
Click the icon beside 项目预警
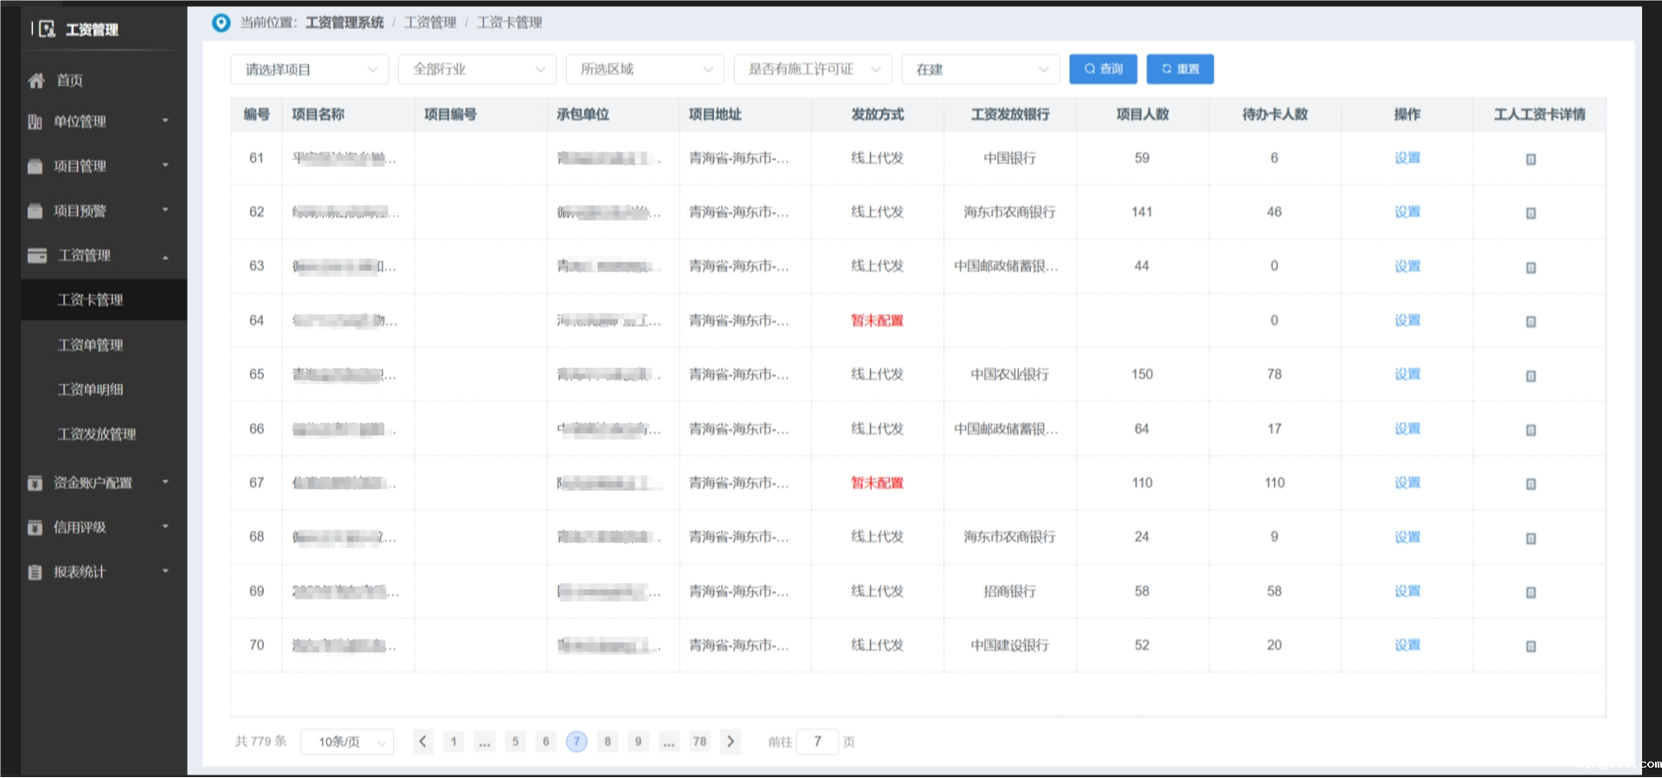coord(35,211)
